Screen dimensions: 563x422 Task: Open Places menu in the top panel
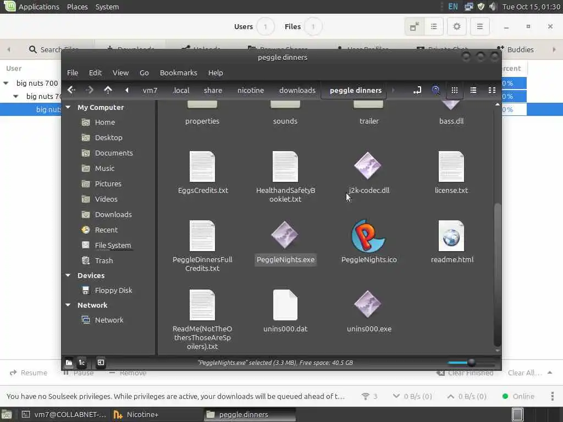[x=77, y=7]
